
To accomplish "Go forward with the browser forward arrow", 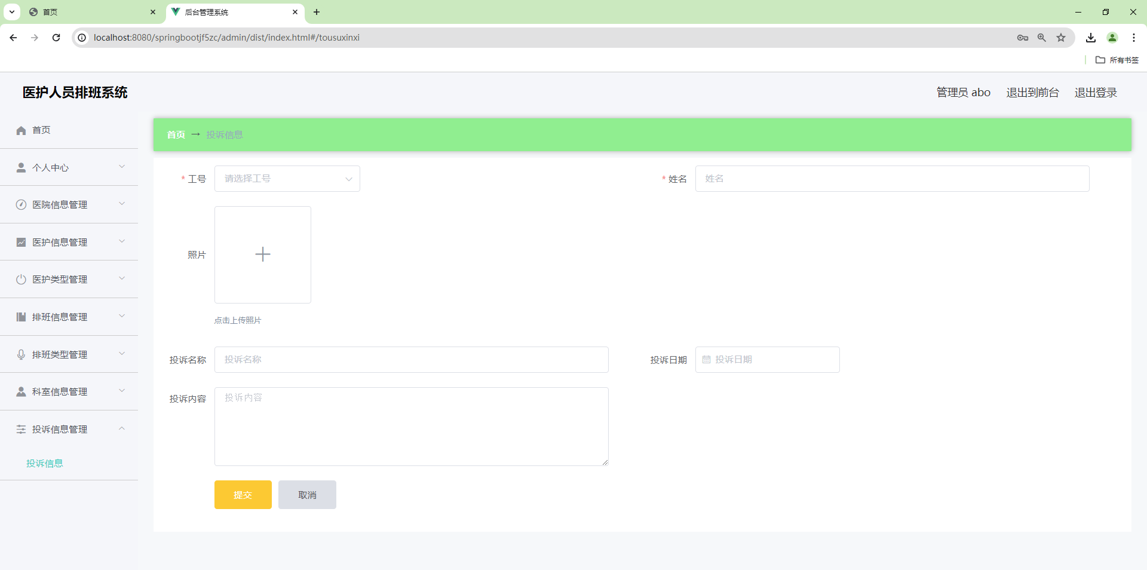I will click(x=35, y=38).
